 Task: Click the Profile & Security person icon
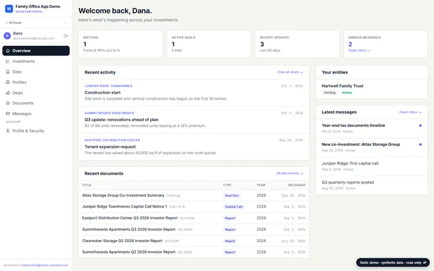click(8, 131)
